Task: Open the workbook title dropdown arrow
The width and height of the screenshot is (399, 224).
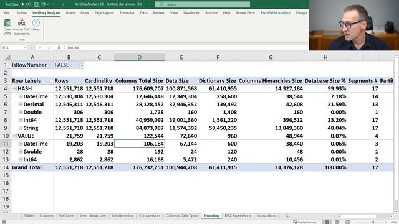Action: 145,4
